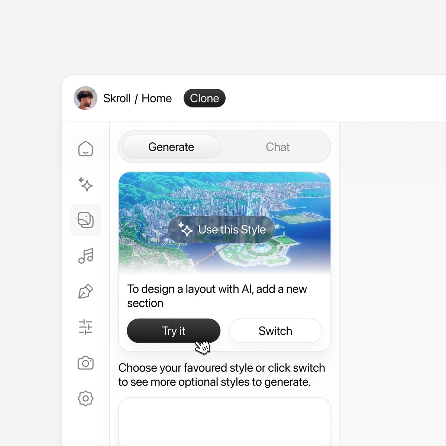The height and width of the screenshot is (446, 446).
Task: Click the Skroll breadcrumb link
Action: (117, 98)
